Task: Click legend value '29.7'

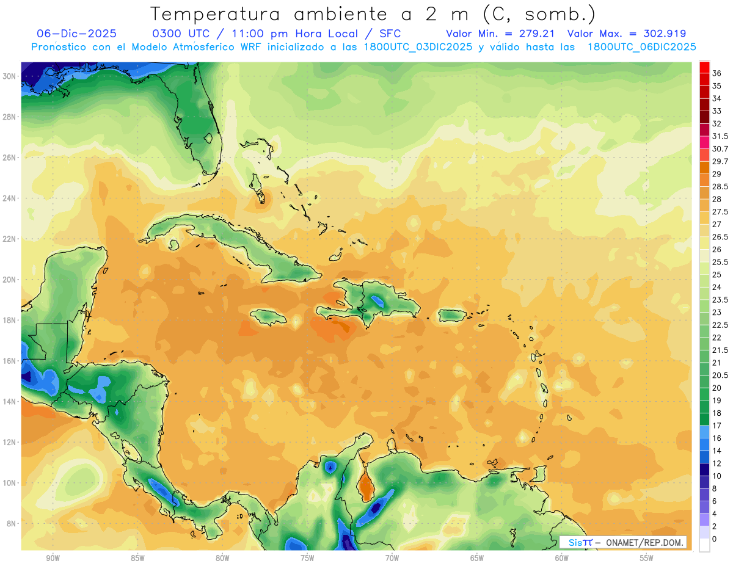Action: pos(720,161)
